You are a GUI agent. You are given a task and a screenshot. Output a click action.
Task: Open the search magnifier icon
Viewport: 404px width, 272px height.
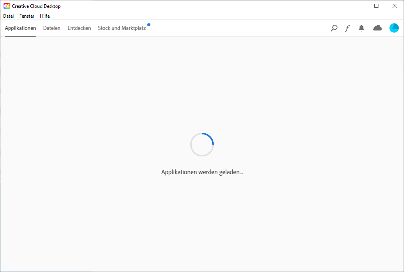[334, 28]
